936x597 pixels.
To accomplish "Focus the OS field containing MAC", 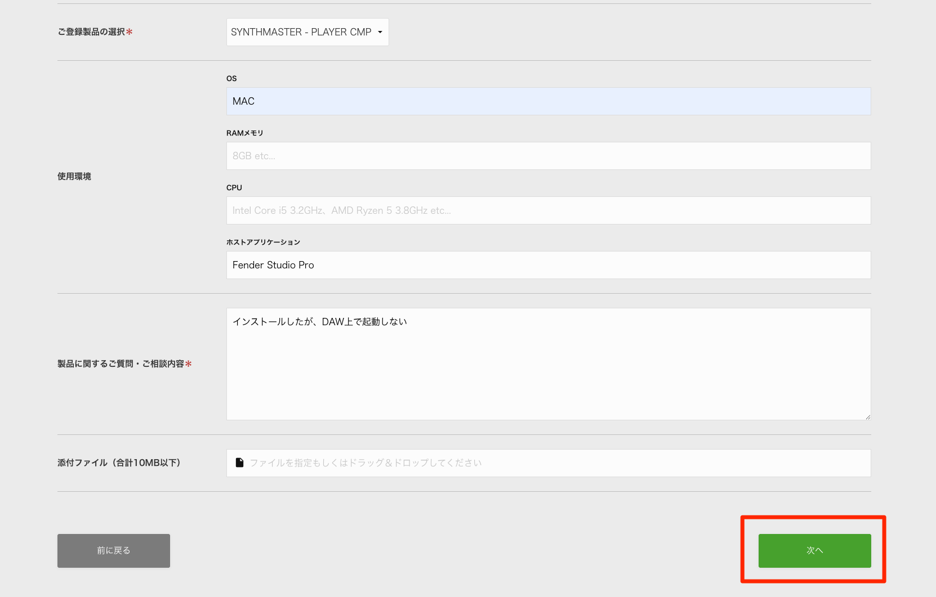I will pyautogui.click(x=549, y=101).
